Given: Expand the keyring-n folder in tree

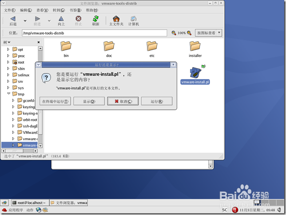Looking at the screenshot, I should [13, 113].
